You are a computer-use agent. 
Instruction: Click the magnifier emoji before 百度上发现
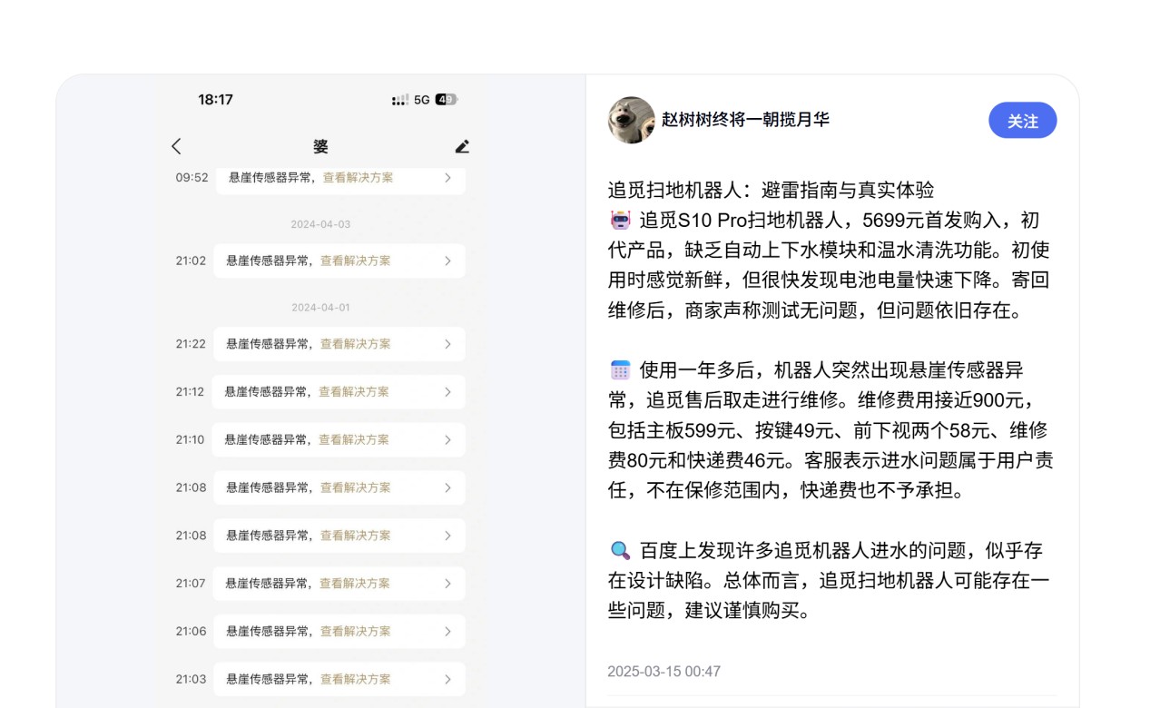620,550
